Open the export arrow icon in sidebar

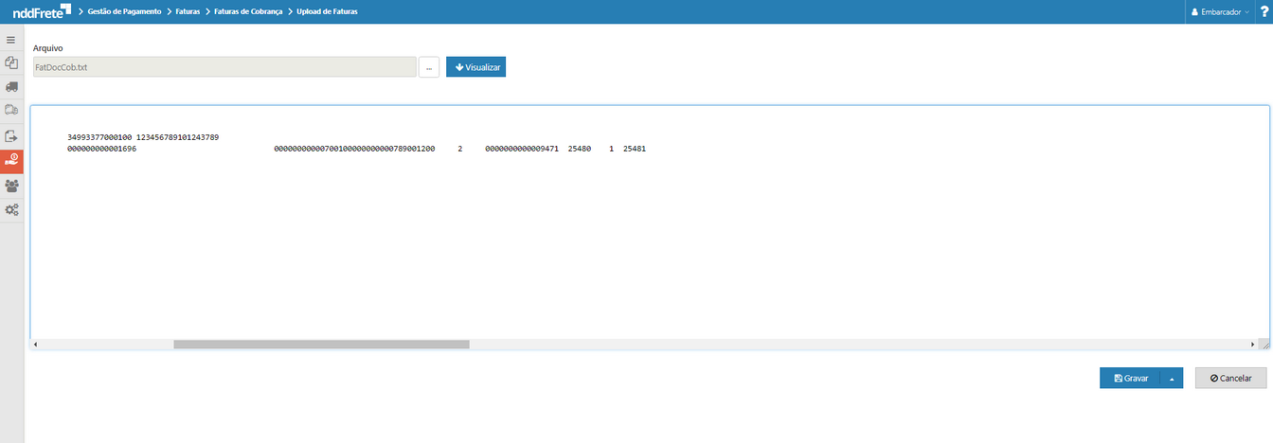pyautogui.click(x=11, y=135)
